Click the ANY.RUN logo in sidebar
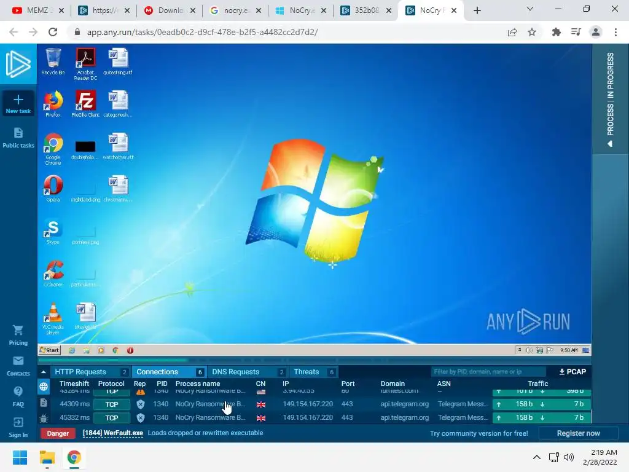Viewport: 629px width, 472px height. 18,64
